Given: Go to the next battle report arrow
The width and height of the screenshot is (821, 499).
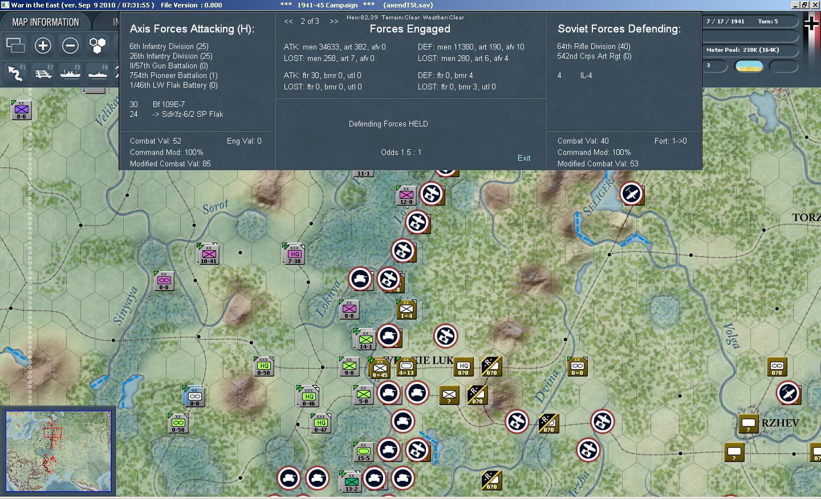Looking at the screenshot, I should pyautogui.click(x=334, y=22).
